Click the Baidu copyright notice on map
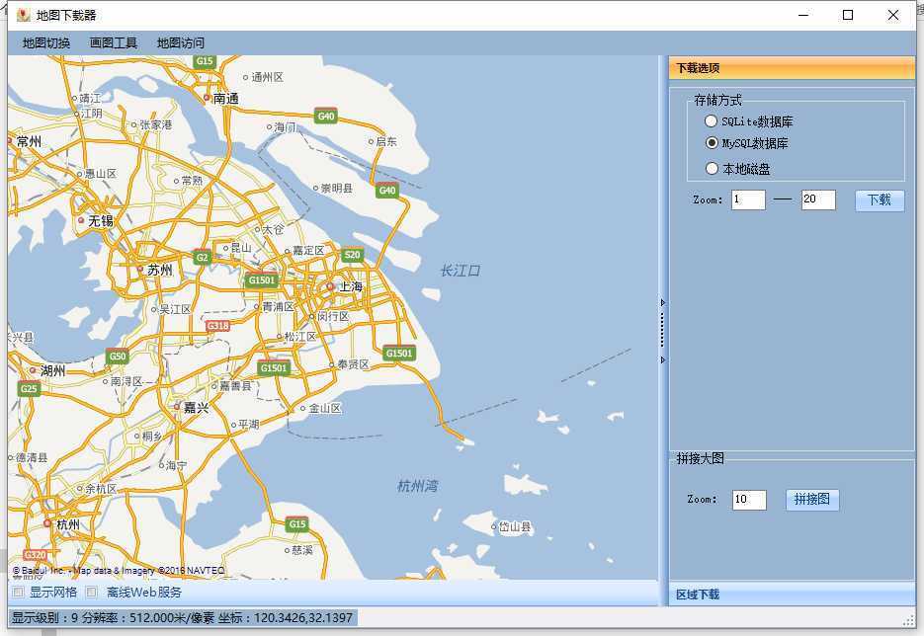924x636 pixels. tap(119, 570)
